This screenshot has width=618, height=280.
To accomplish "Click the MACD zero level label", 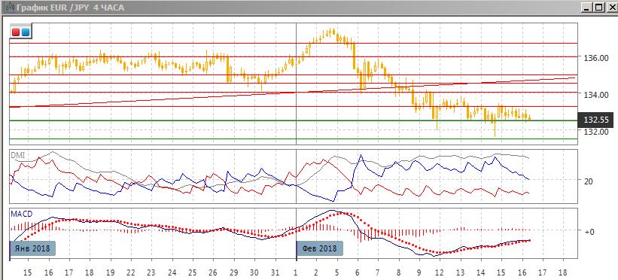I will tap(589, 231).
